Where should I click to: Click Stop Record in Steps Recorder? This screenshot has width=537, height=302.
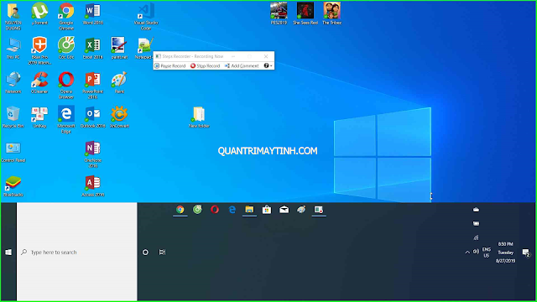tap(205, 65)
